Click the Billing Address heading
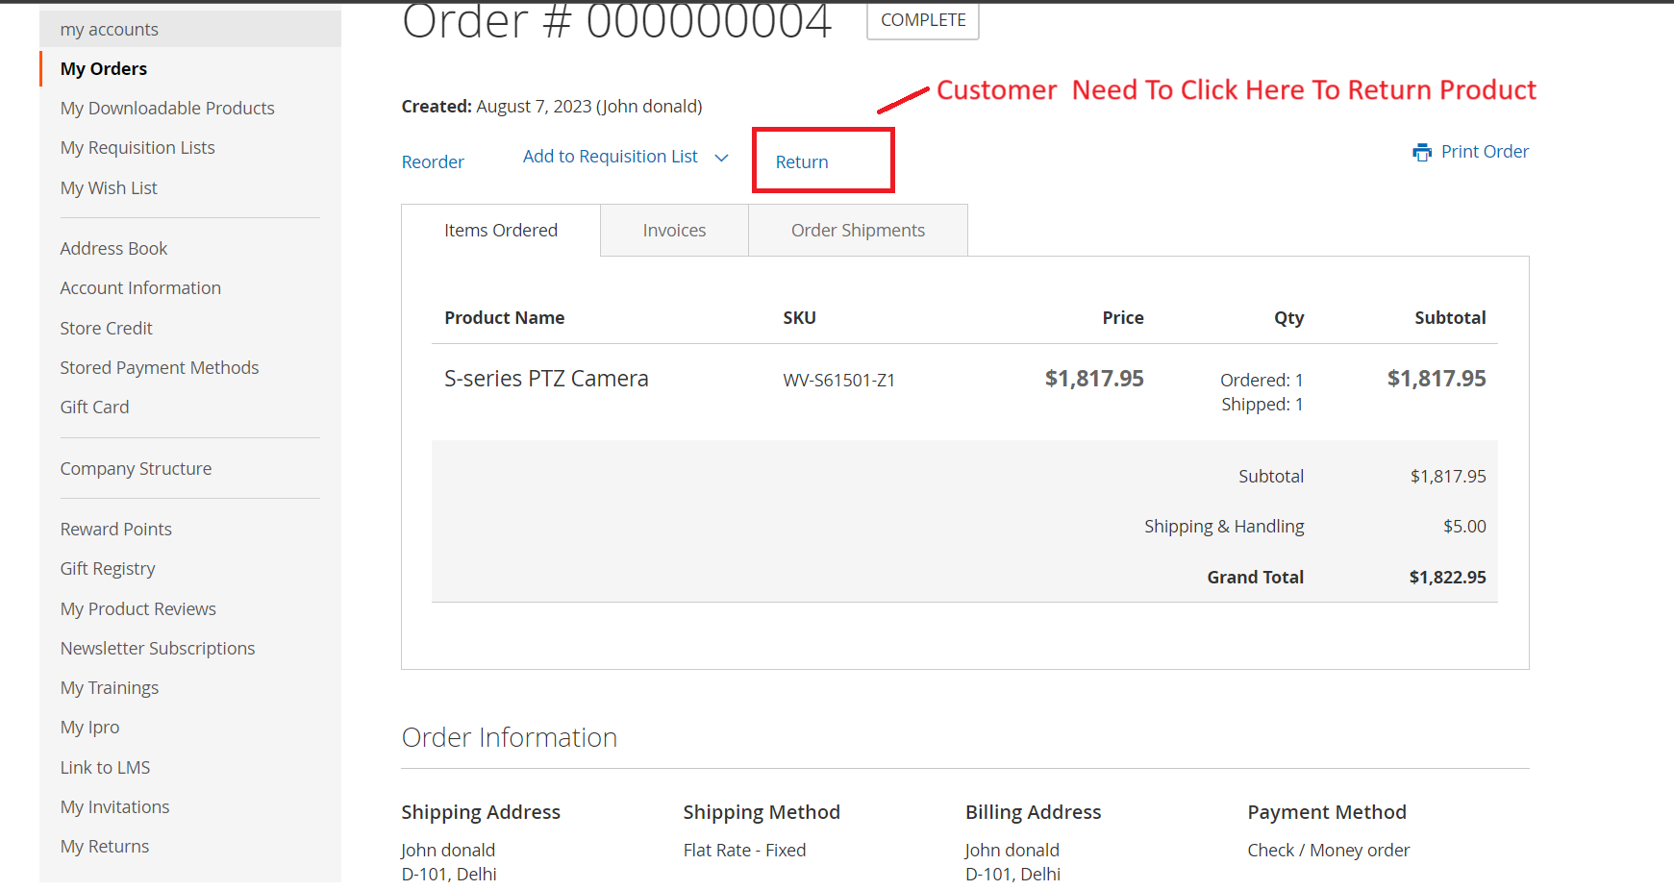This screenshot has height=890, width=1674. coord(1033,813)
